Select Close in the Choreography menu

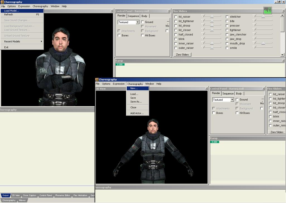pos(138,108)
